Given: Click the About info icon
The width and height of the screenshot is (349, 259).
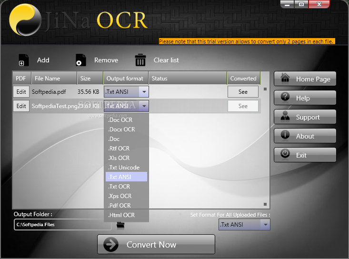Looking at the screenshot, I should 285,135.
